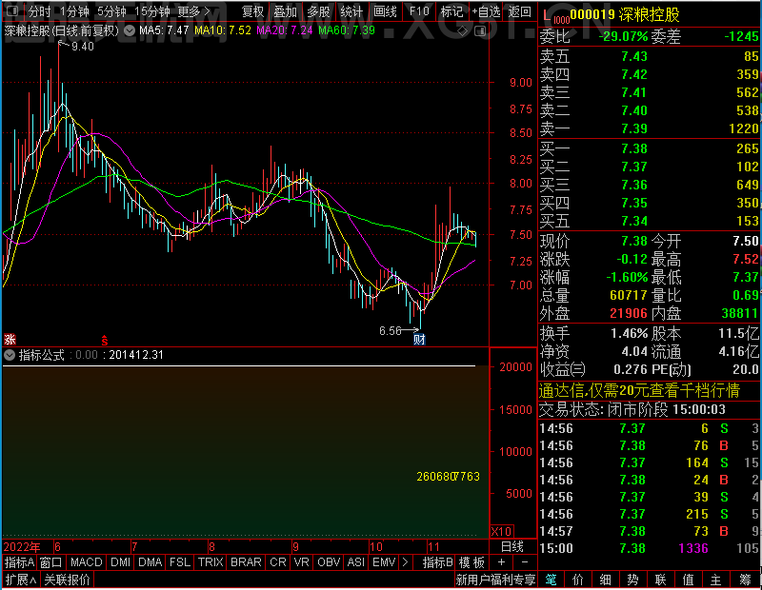Click the 买一 price 7.38
Viewport: 762px width, 590px height.
634,148
